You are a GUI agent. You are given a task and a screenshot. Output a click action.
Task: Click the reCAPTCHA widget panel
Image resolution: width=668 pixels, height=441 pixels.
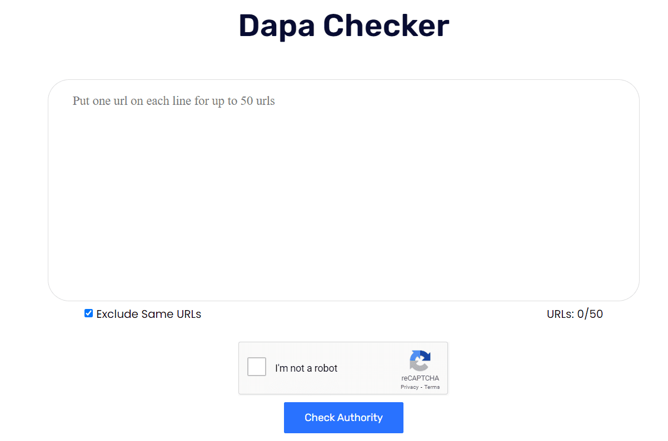(x=343, y=368)
